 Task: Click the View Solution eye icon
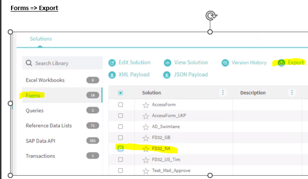(x=167, y=63)
